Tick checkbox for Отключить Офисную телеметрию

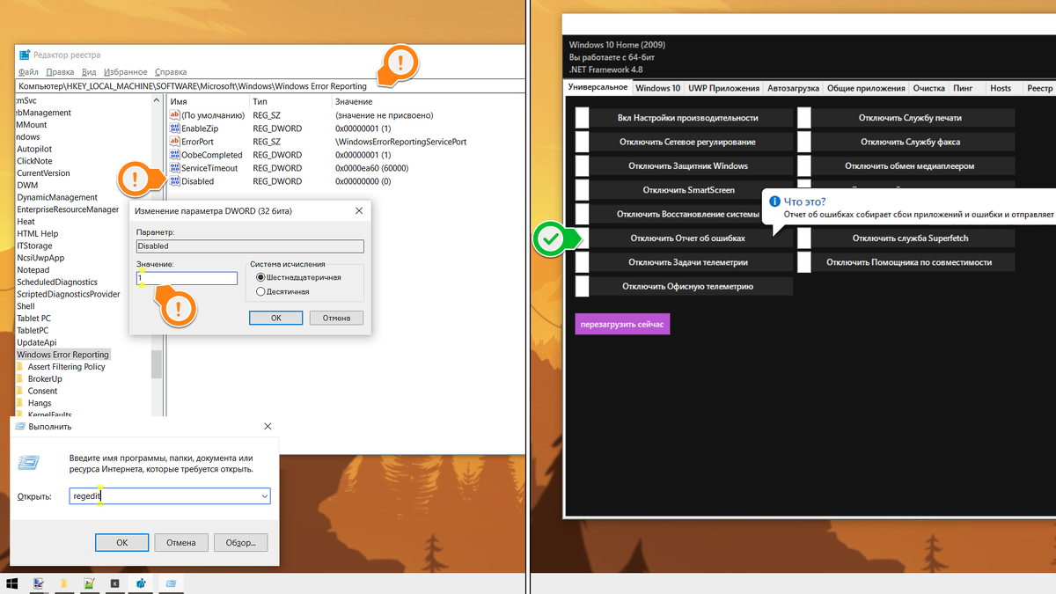(582, 286)
